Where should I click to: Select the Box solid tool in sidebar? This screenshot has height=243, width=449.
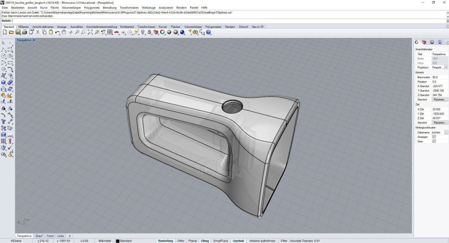(x=3, y=82)
